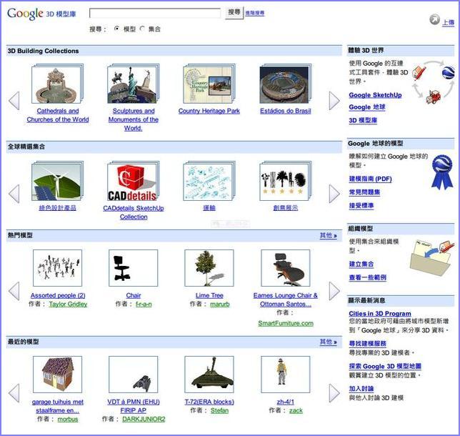Click the SketchUp-Earth cycle diagram graphic
The height and width of the screenshot is (436, 460).
click(434, 82)
